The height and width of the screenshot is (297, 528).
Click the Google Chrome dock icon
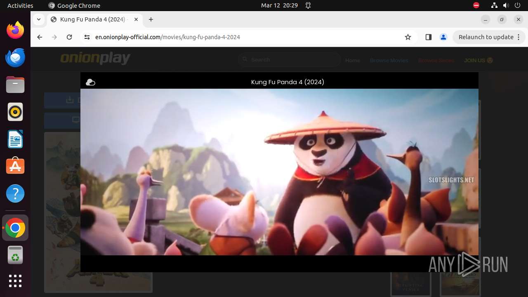tap(15, 228)
